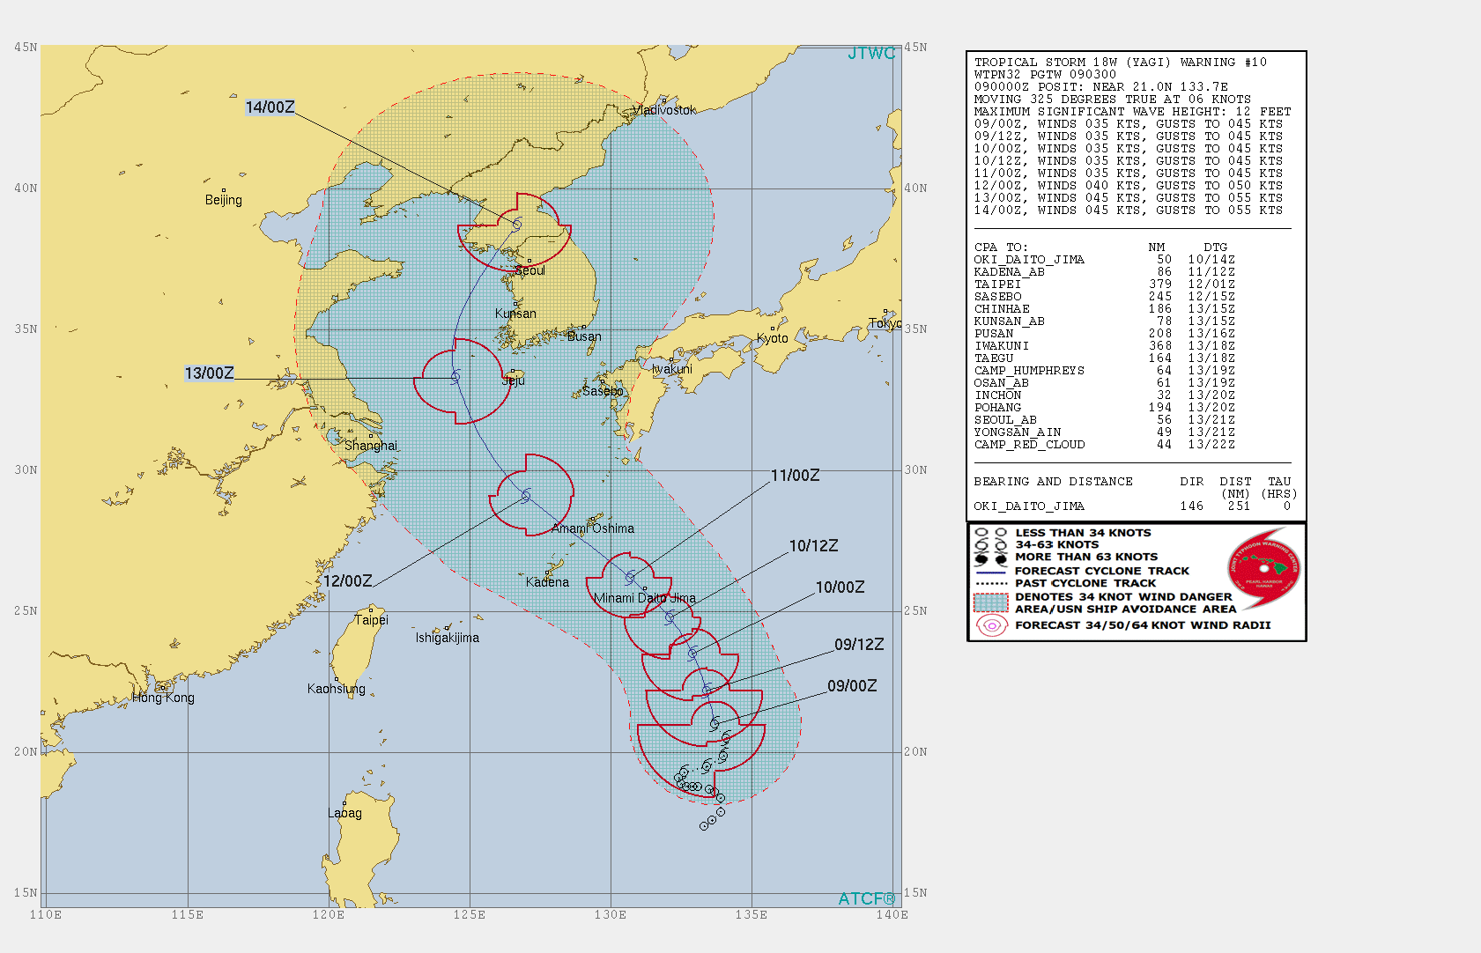The width and height of the screenshot is (1481, 953).
Task: Click the Hong Kong city label
Action: pos(163,698)
